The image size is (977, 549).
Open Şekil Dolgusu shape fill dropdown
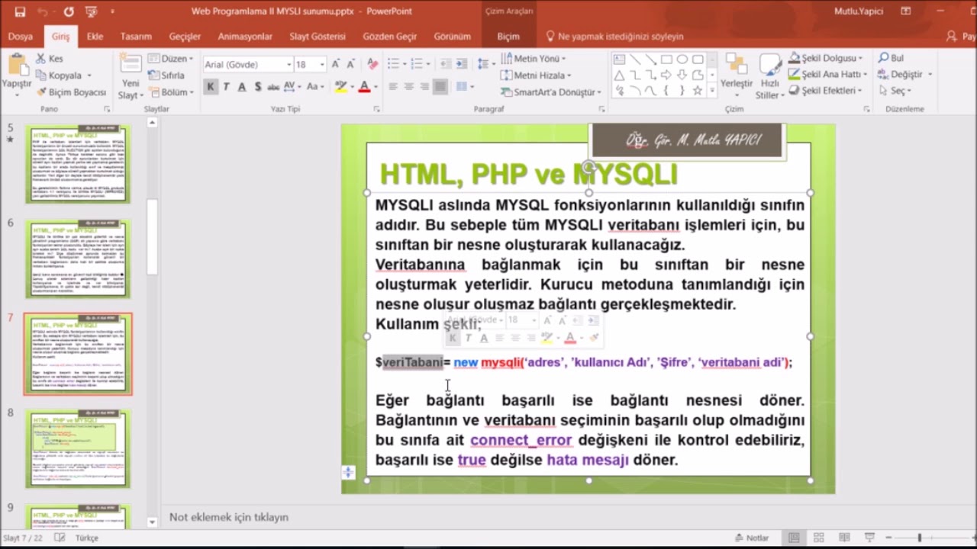826,58
